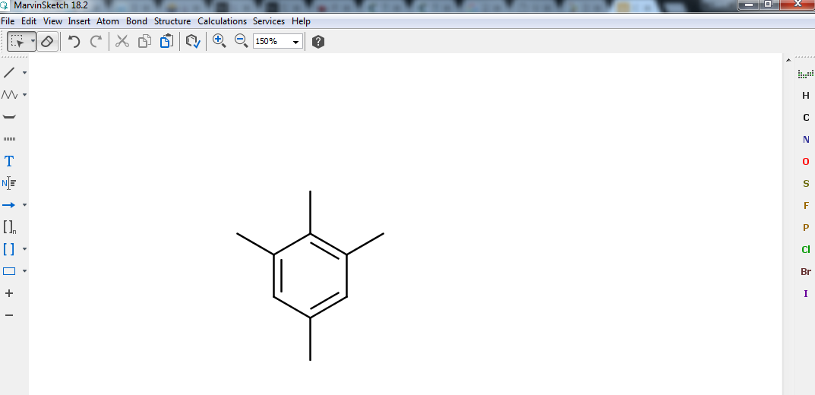Expand the selection tool dropdown arrow

(x=33, y=42)
